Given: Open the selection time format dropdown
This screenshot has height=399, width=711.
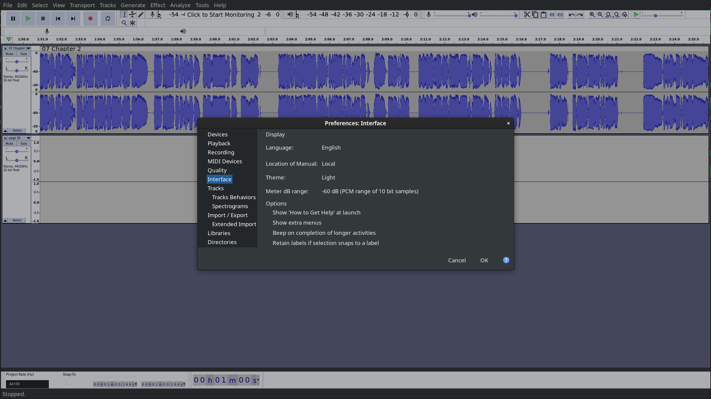Looking at the screenshot, I should [x=135, y=384].
